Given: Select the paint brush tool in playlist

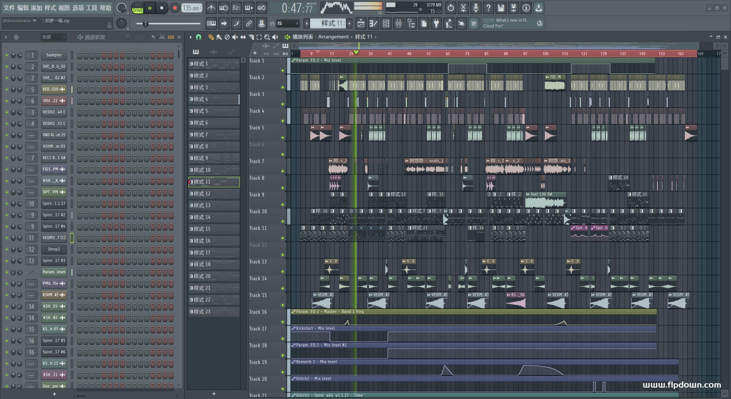Looking at the screenshot, I should click(x=219, y=37).
